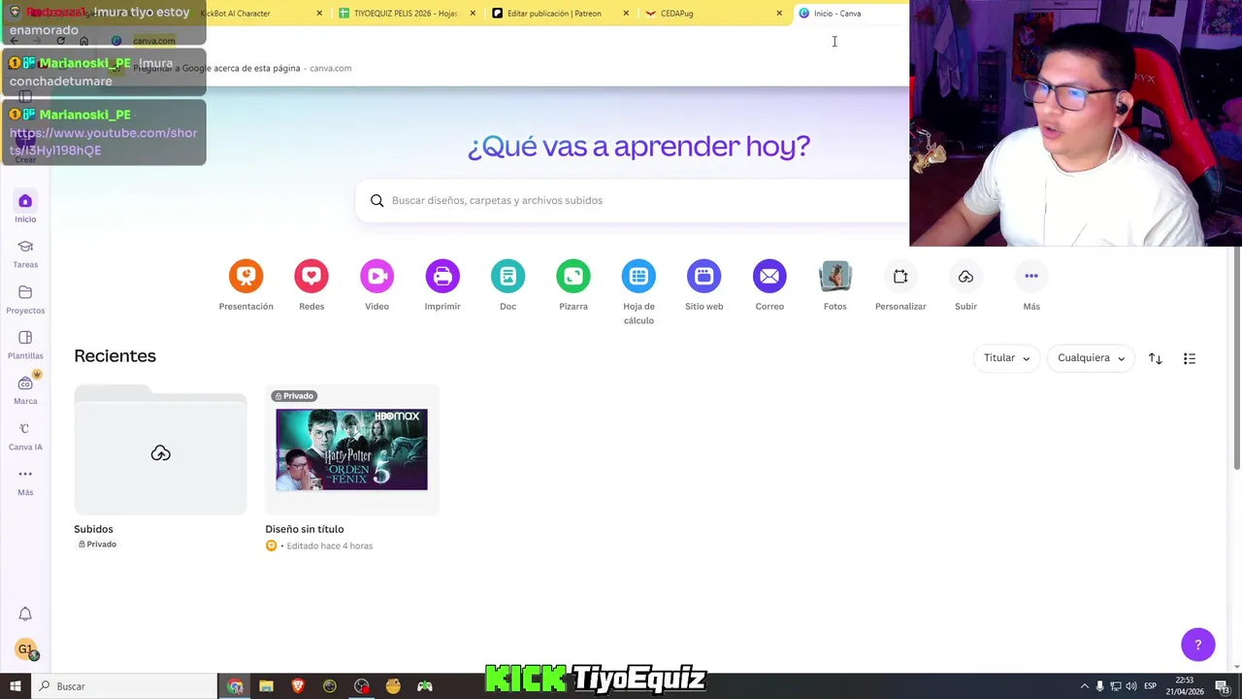
Task: Open the G1 account avatar menu
Action: [x=26, y=649]
